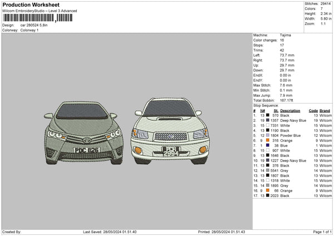Click the Zoom value 1:1
334x236 pixels.
pyautogui.click(x=323, y=23)
